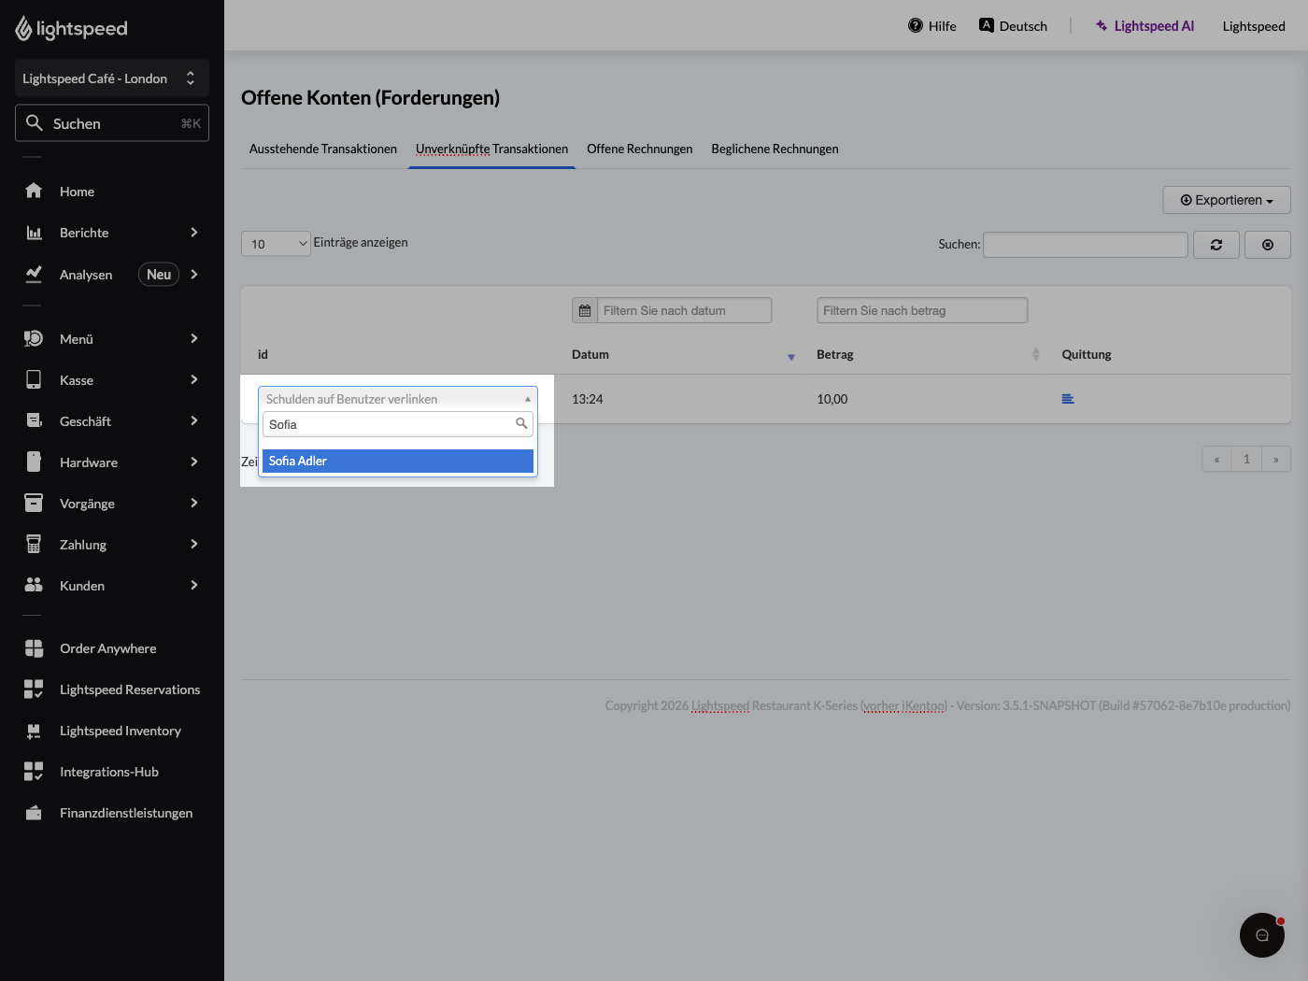1308x981 pixels.
Task: Click the Analysen trend icon
Action: [x=34, y=274]
